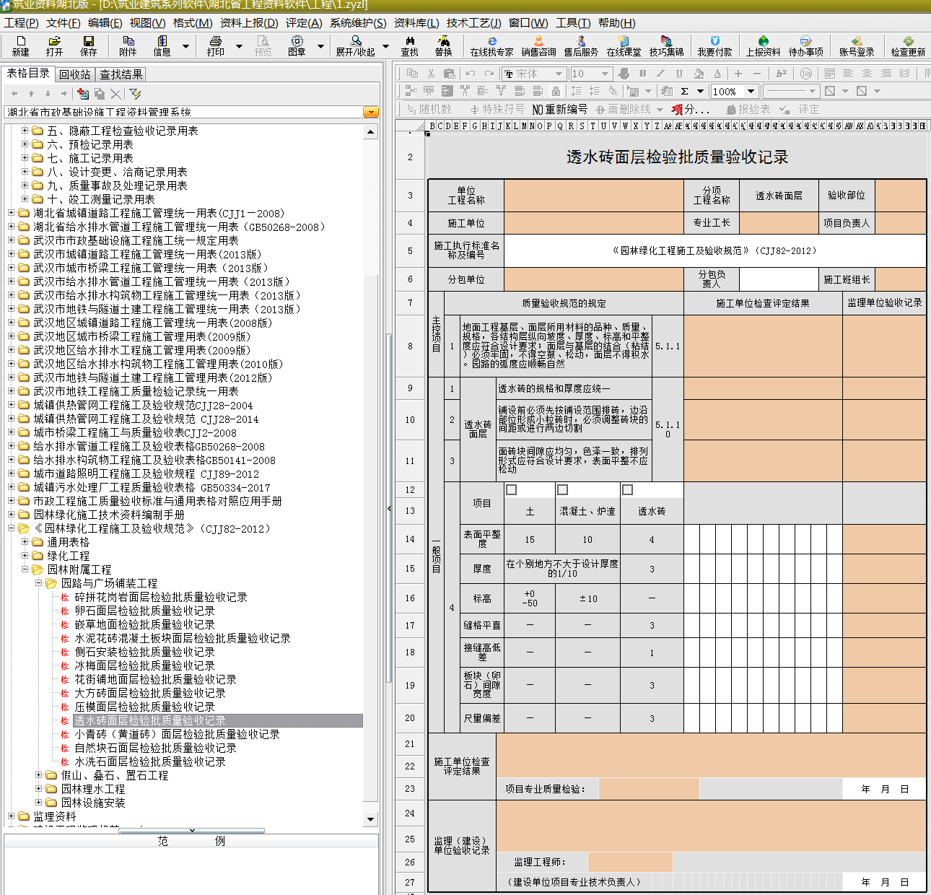
Task: Click the tree scrollbar down arrow
Action: coord(371,818)
